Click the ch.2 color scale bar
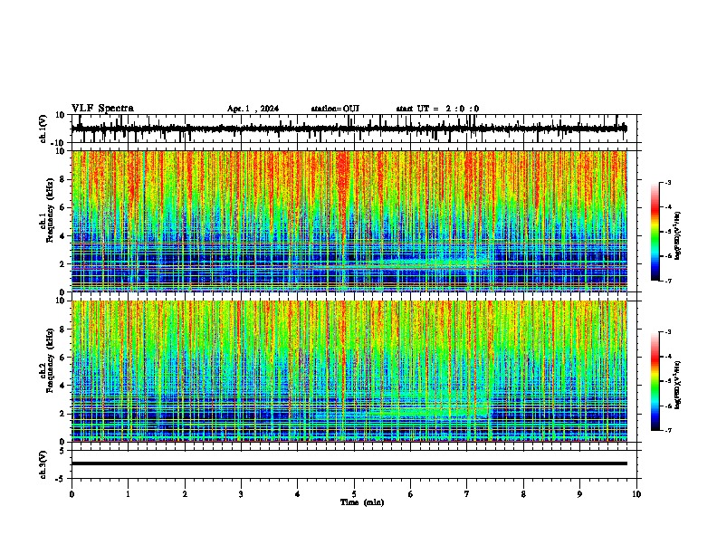The width and height of the screenshot is (717, 554). click(655, 381)
